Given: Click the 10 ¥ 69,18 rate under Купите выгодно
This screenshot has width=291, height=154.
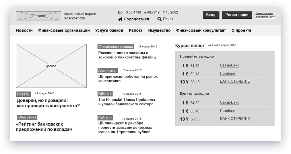Looking at the screenshot, I should (x=190, y=119).
